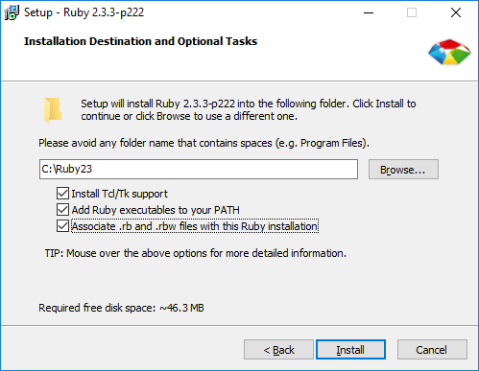Viewport: 479px width, 371px height.
Task: Cancel the Ruby setup
Action: (x=432, y=350)
